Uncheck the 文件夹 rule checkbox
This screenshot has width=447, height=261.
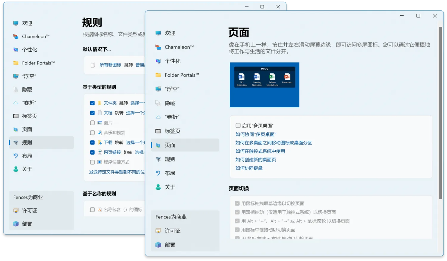92,103
